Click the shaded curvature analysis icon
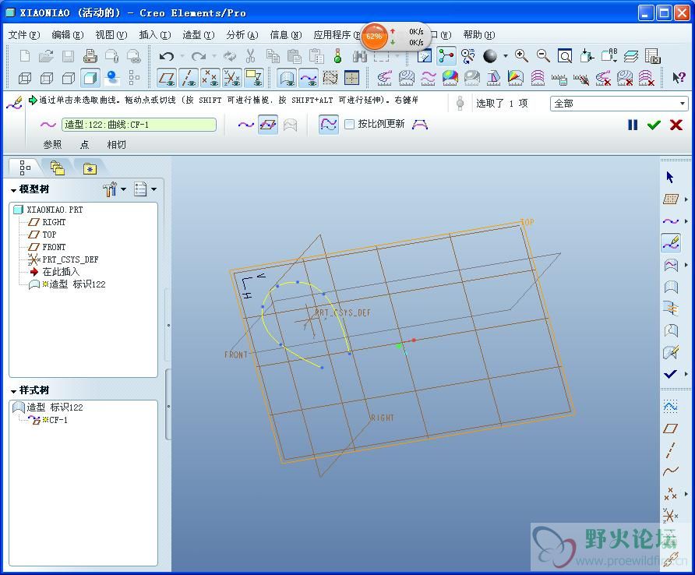 450,78
